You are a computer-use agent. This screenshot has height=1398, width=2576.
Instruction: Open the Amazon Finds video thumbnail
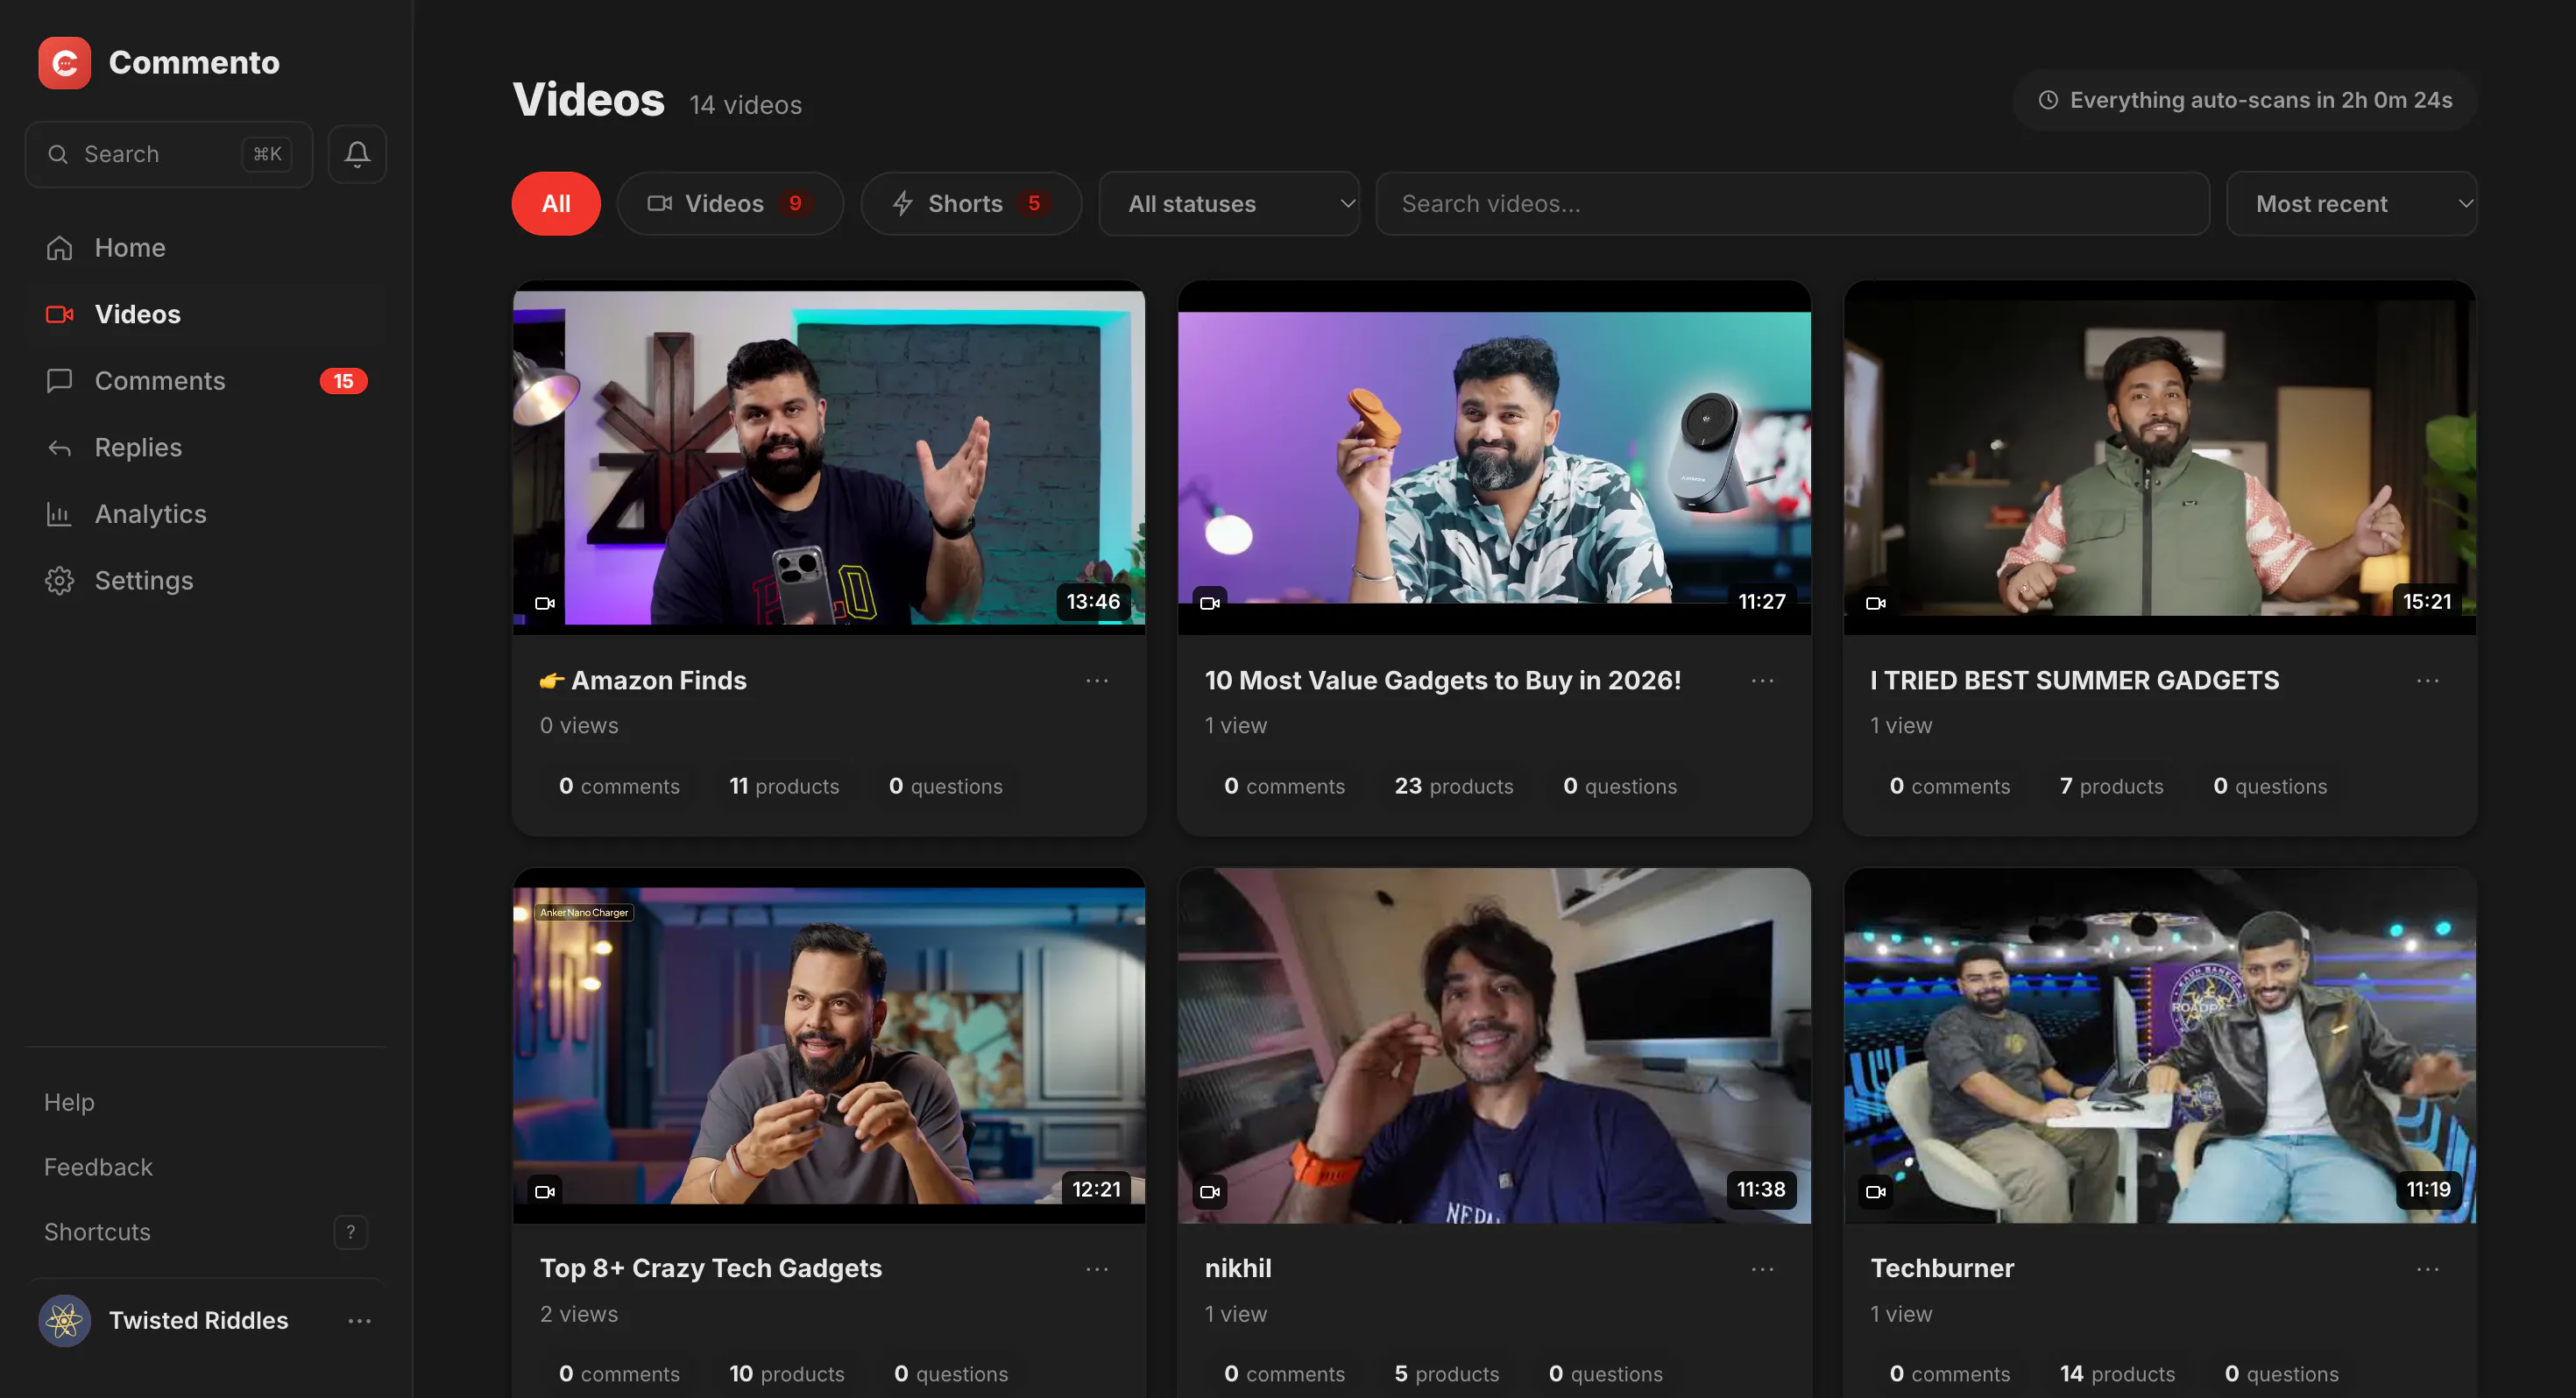point(829,457)
